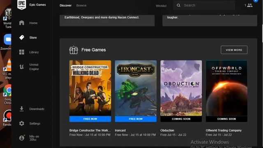Viewport: 263px width, 148px height.
Task: Select the Home sidebar label
Action: point(33,23)
